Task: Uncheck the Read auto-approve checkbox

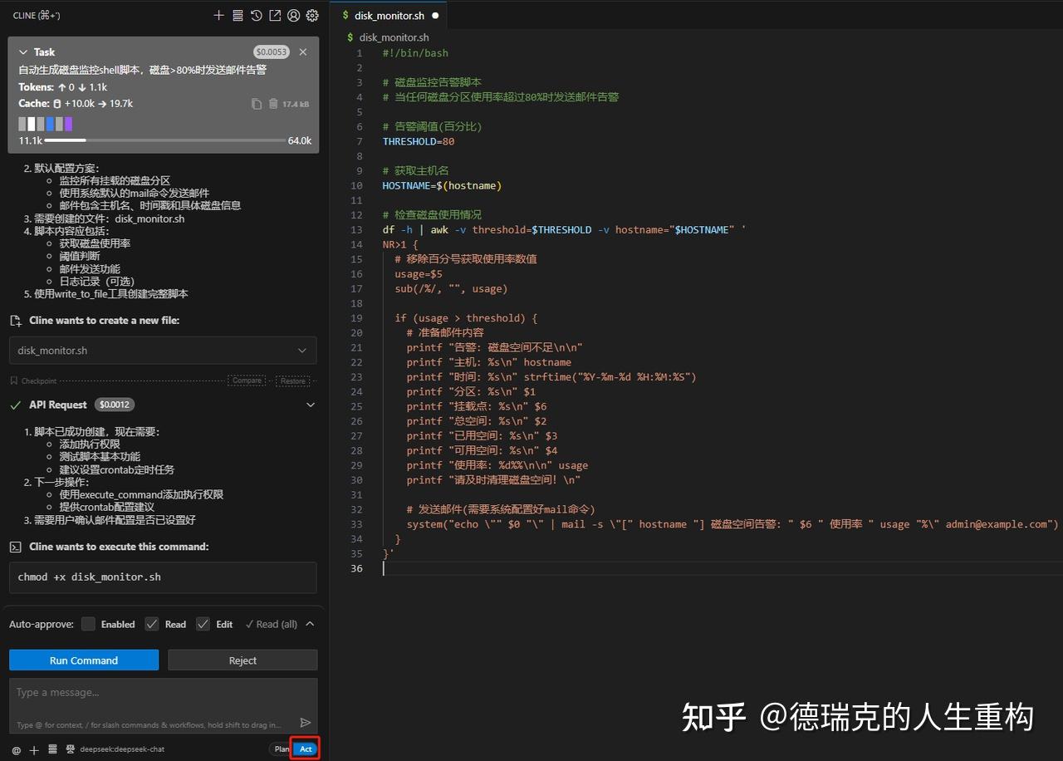Action: [x=151, y=624]
